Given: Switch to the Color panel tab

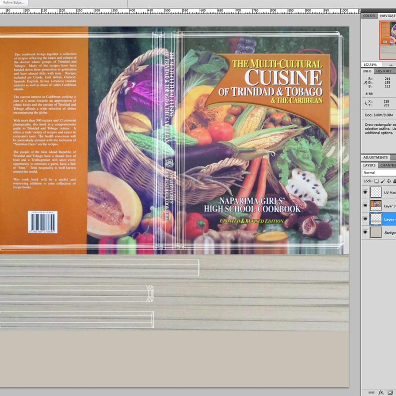Looking at the screenshot, I should pos(369,16).
